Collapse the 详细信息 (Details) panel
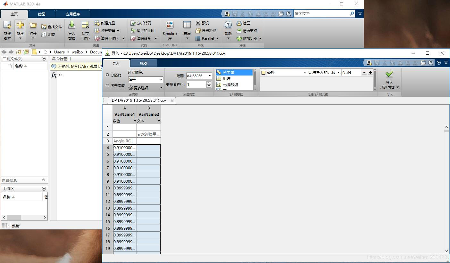The image size is (450, 263). point(44,180)
